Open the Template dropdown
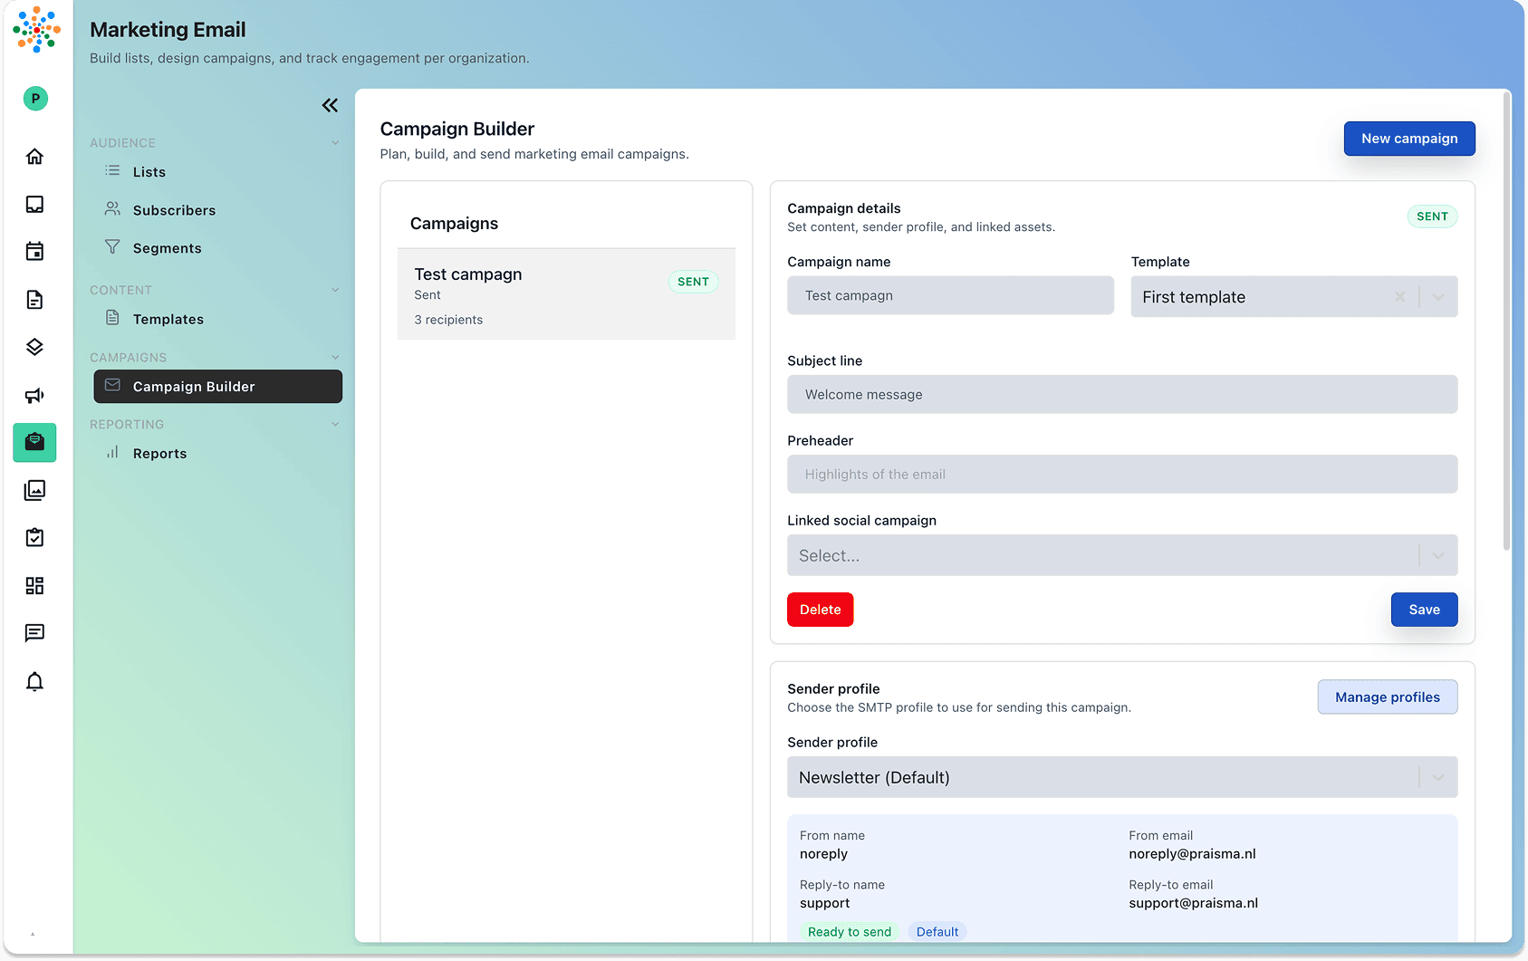Screen dimensions: 1528x961 1438,297
